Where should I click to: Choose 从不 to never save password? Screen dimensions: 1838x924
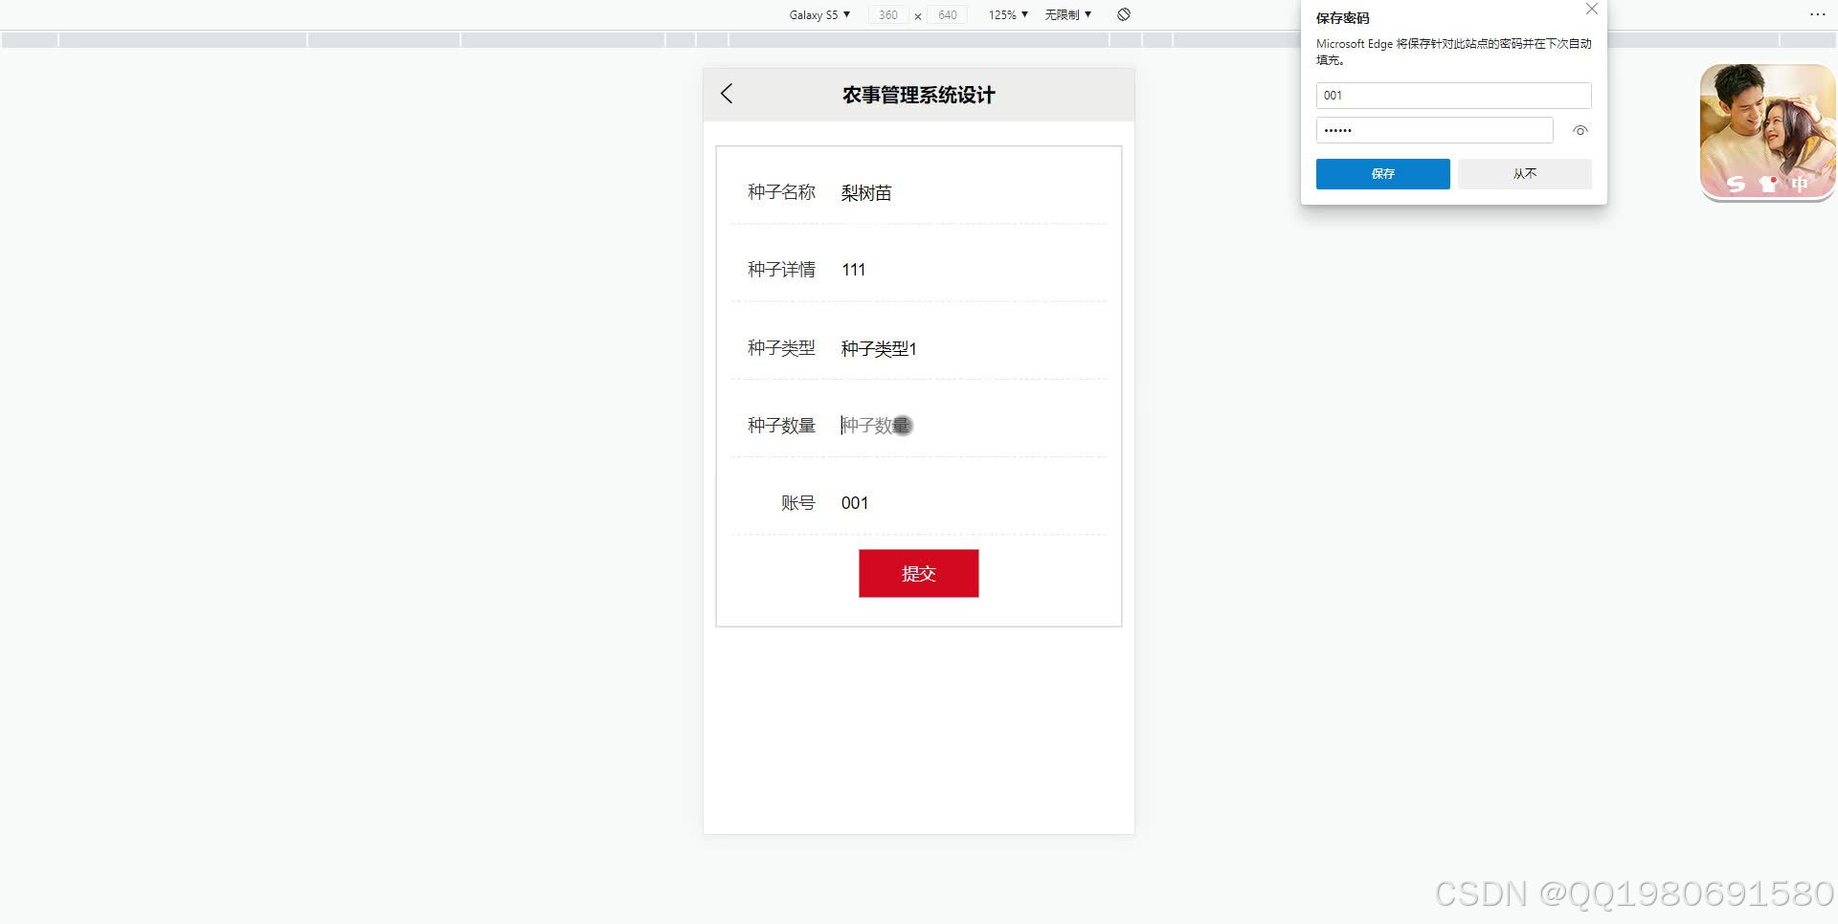click(x=1524, y=173)
